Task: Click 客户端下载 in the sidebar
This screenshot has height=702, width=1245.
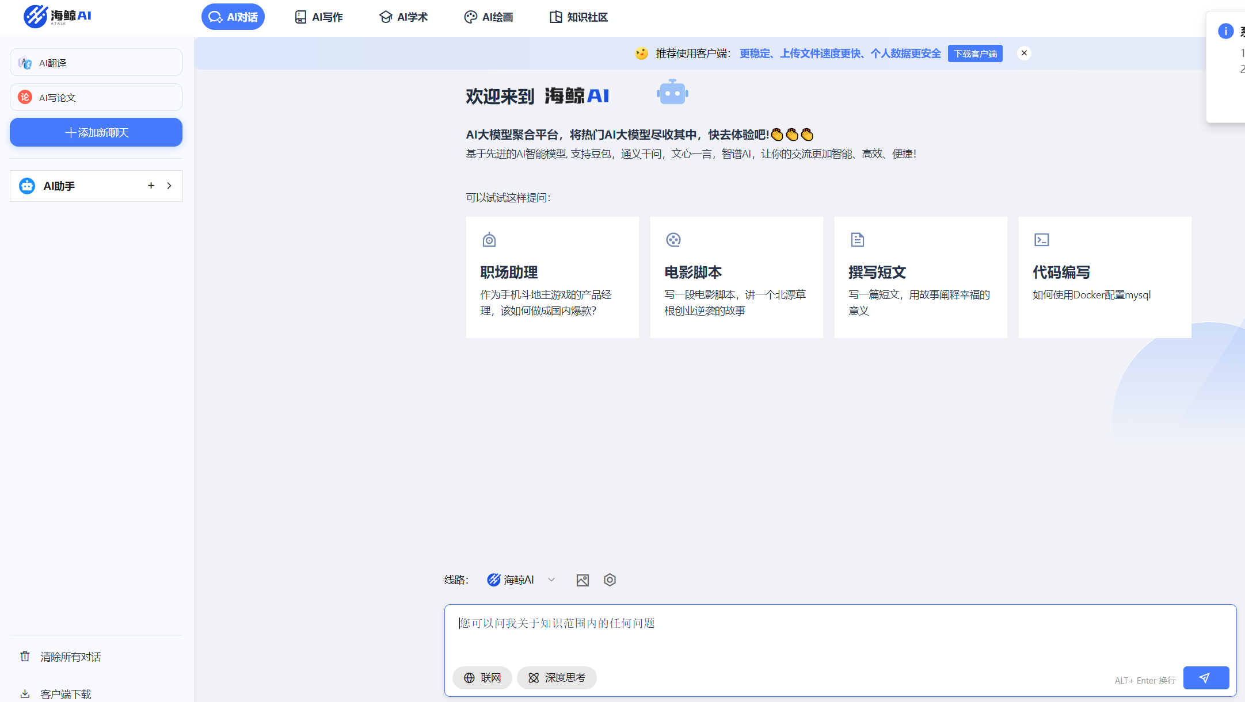Action: [x=56, y=694]
